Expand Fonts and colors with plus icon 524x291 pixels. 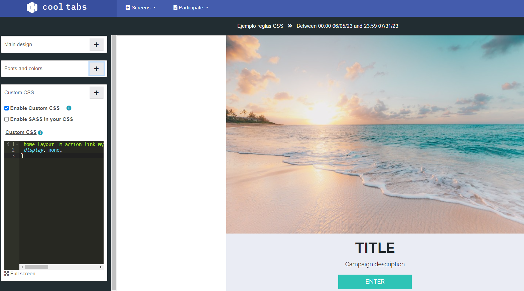coord(96,68)
